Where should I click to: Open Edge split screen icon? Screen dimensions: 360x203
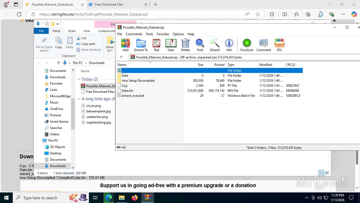[285, 14]
